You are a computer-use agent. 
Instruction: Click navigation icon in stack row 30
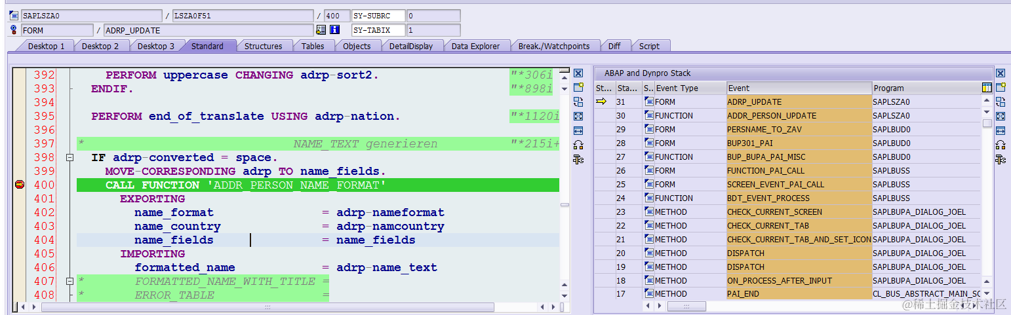click(648, 115)
